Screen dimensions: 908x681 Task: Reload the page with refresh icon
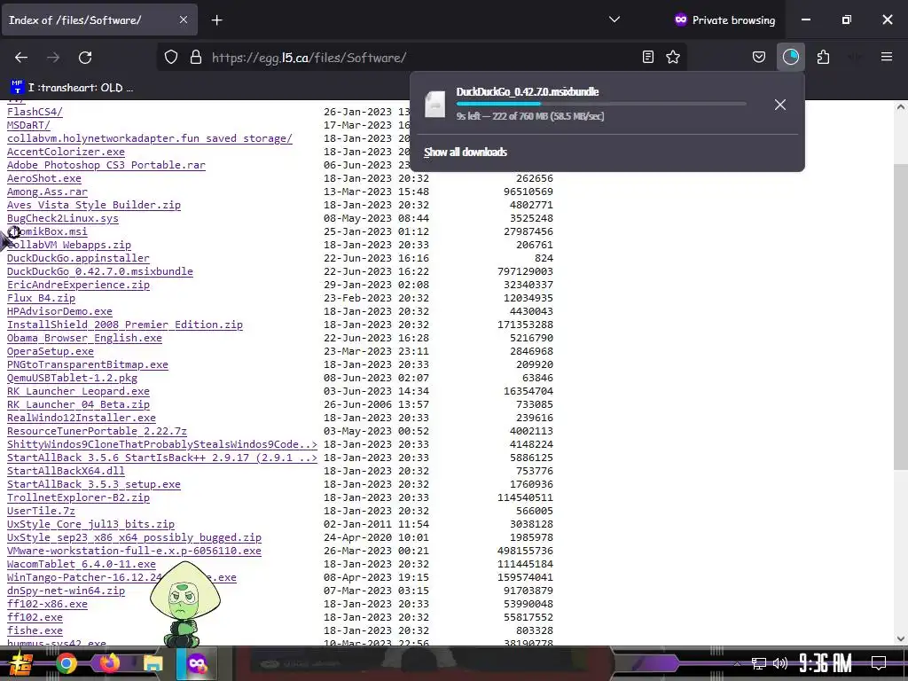click(x=85, y=58)
